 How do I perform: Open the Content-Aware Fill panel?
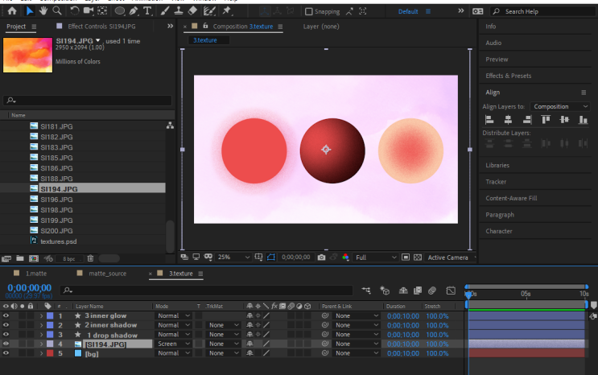point(511,198)
